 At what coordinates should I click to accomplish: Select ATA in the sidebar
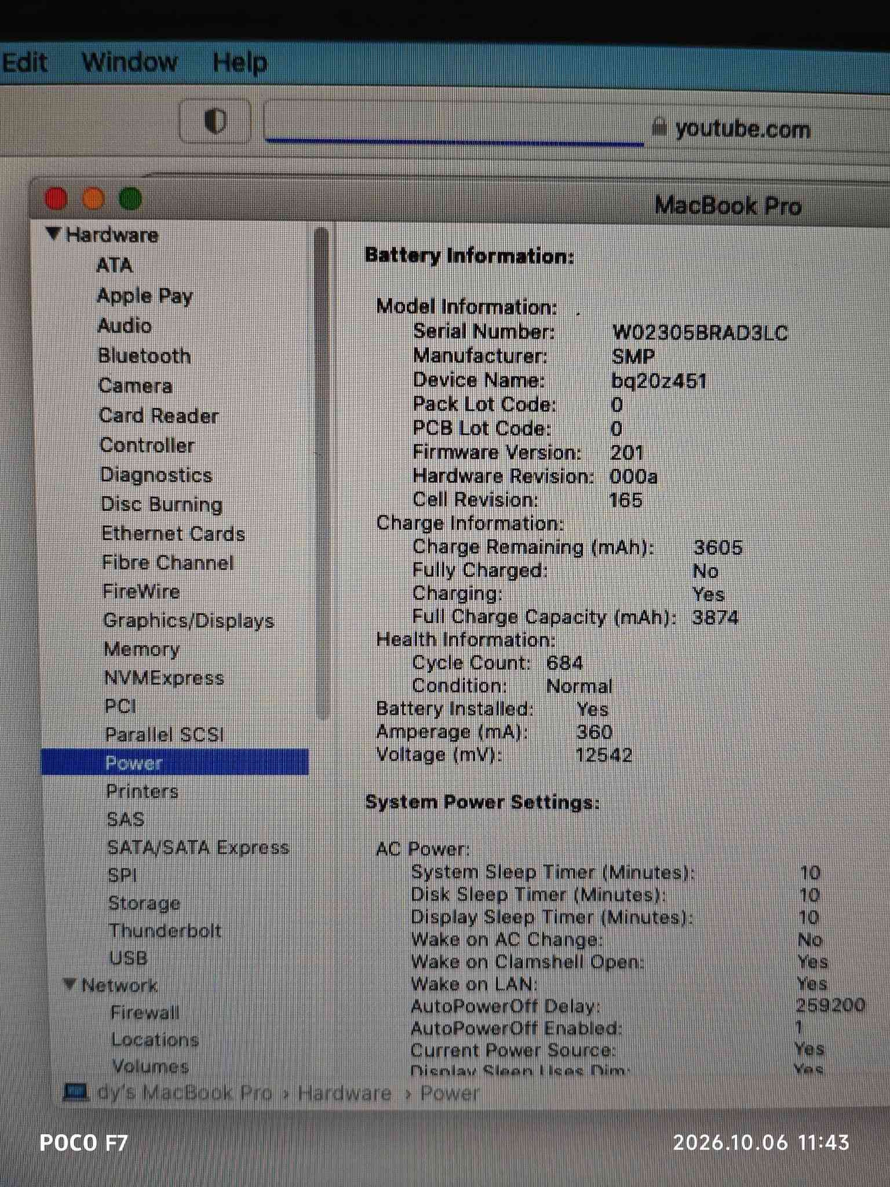pos(115,265)
